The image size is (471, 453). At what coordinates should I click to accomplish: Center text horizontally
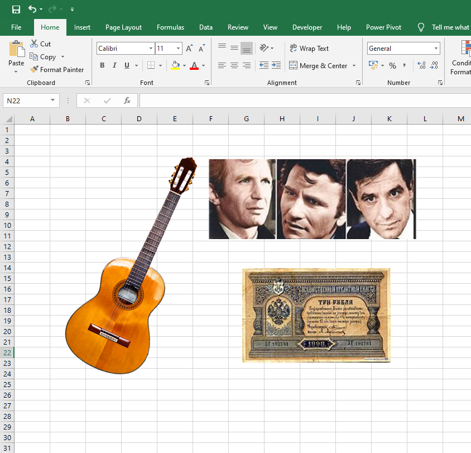[x=234, y=65]
